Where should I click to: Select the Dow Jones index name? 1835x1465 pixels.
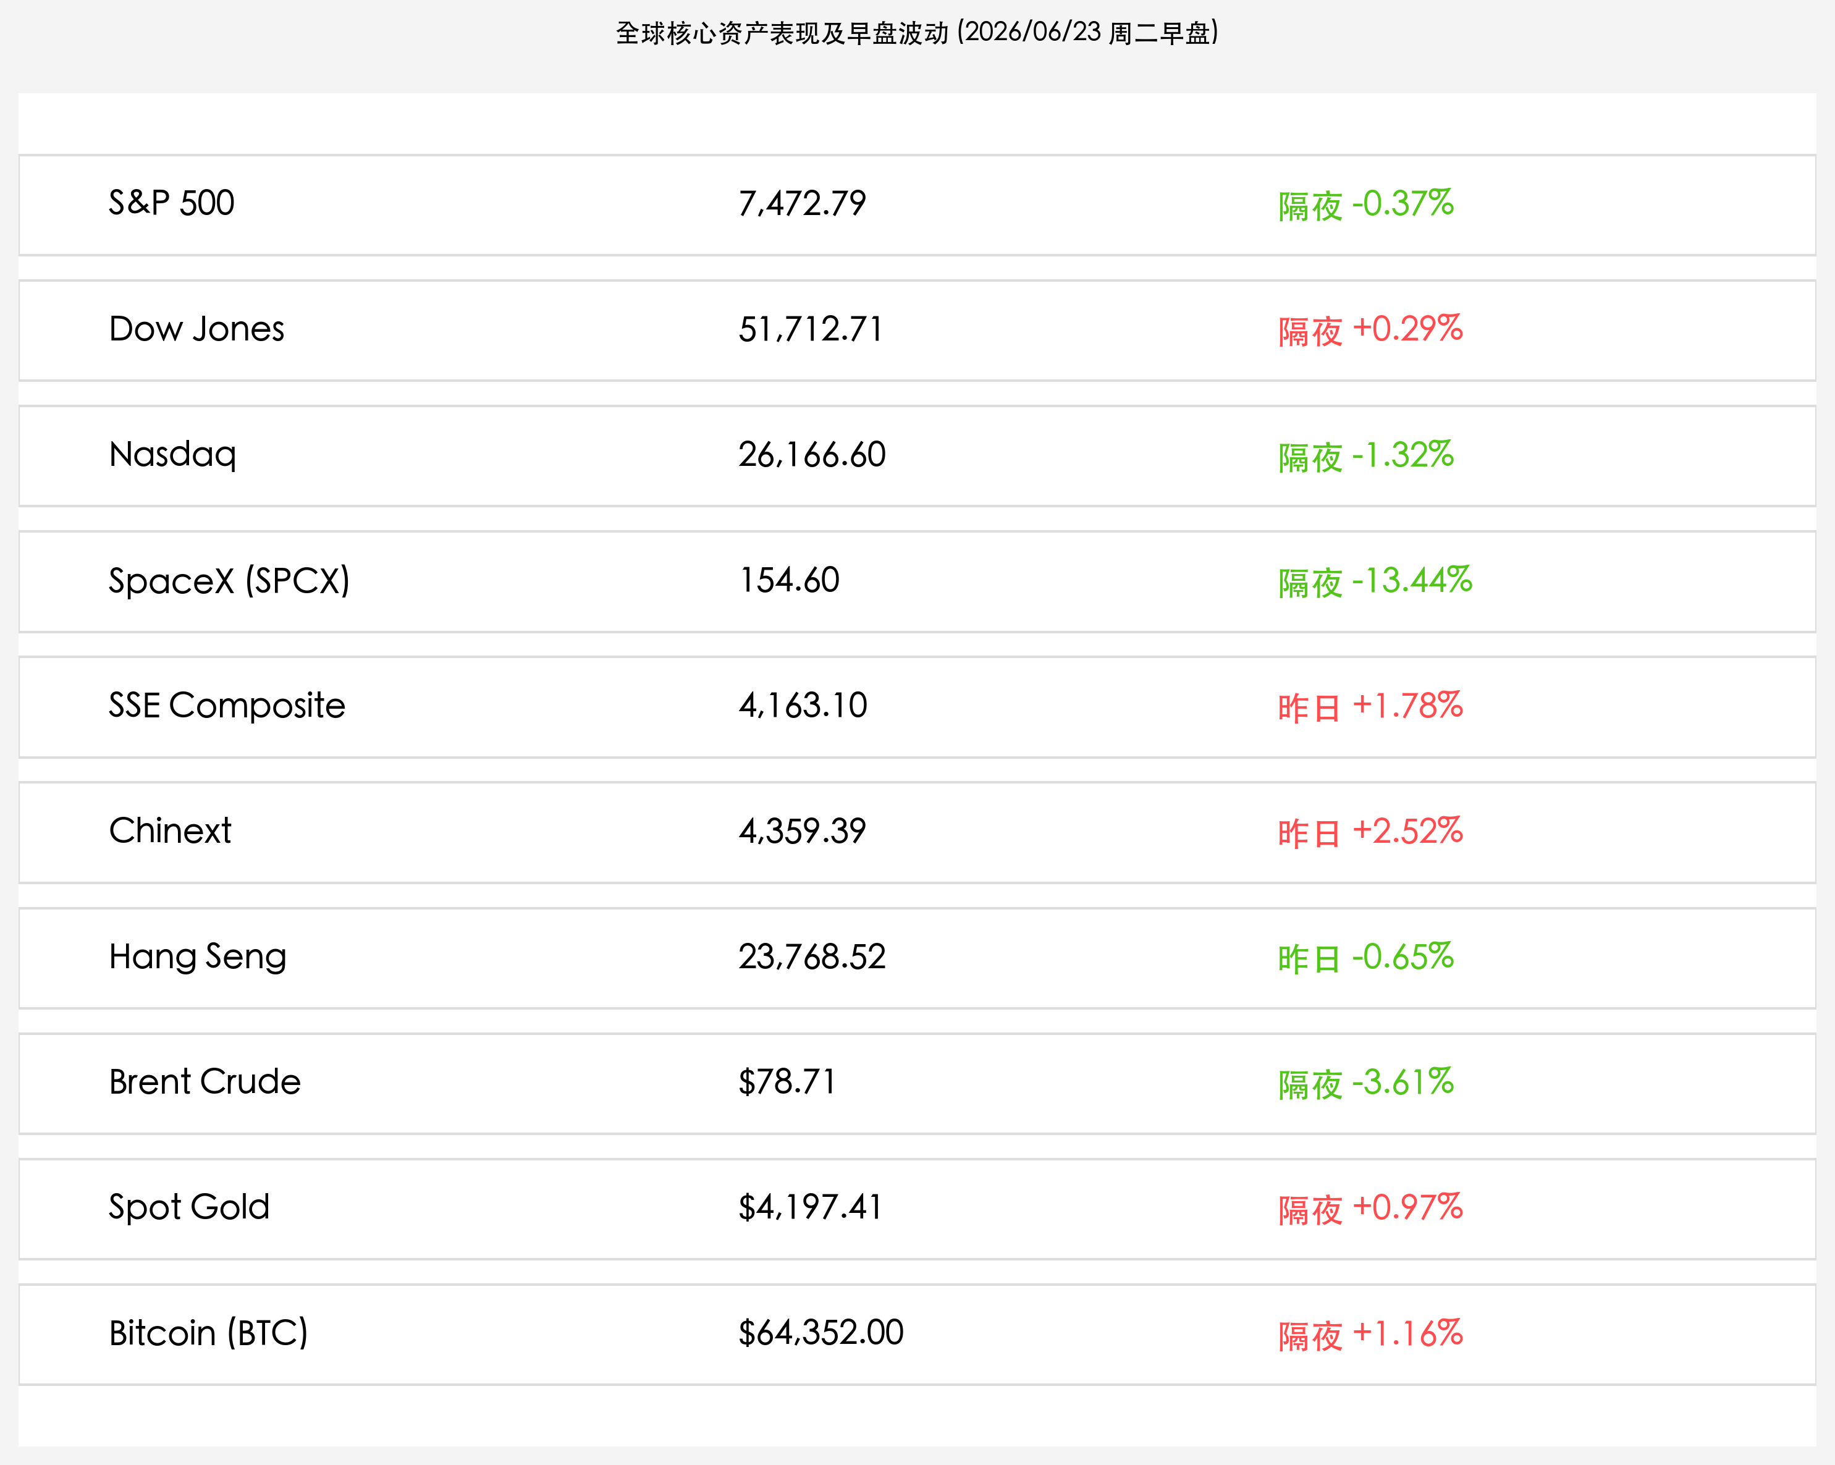point(196,329)
